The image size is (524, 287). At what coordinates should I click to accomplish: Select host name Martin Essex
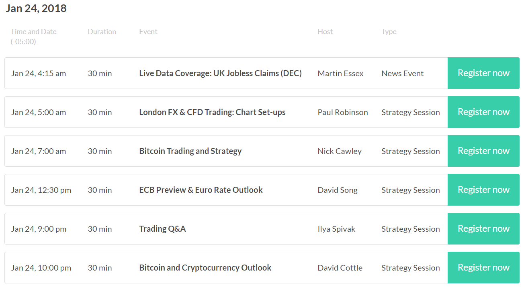pyautogui.click(x=340, y=73)
